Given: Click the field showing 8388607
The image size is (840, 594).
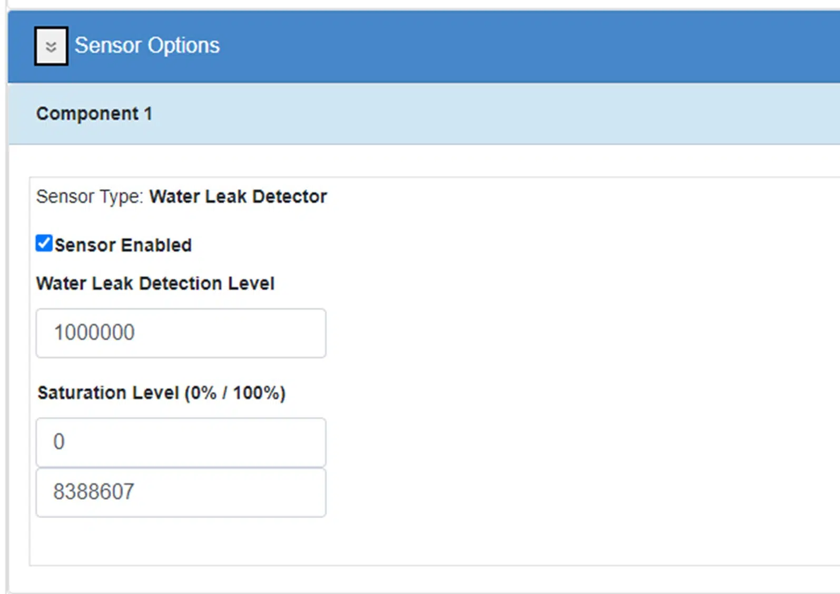Looking at the screenshot, I should pyautogui.click(x=181, y=492).
